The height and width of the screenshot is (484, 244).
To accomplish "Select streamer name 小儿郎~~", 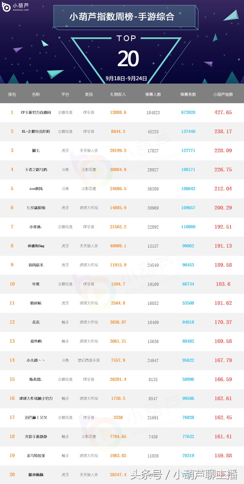I will pos(36,360).
